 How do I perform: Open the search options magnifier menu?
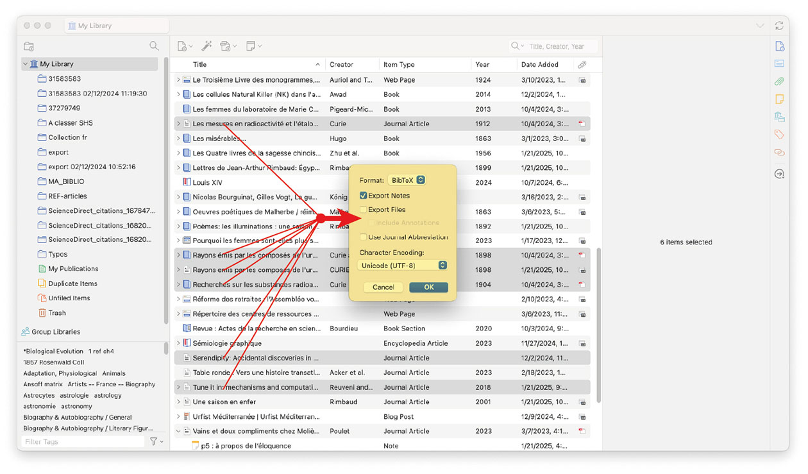517,46
